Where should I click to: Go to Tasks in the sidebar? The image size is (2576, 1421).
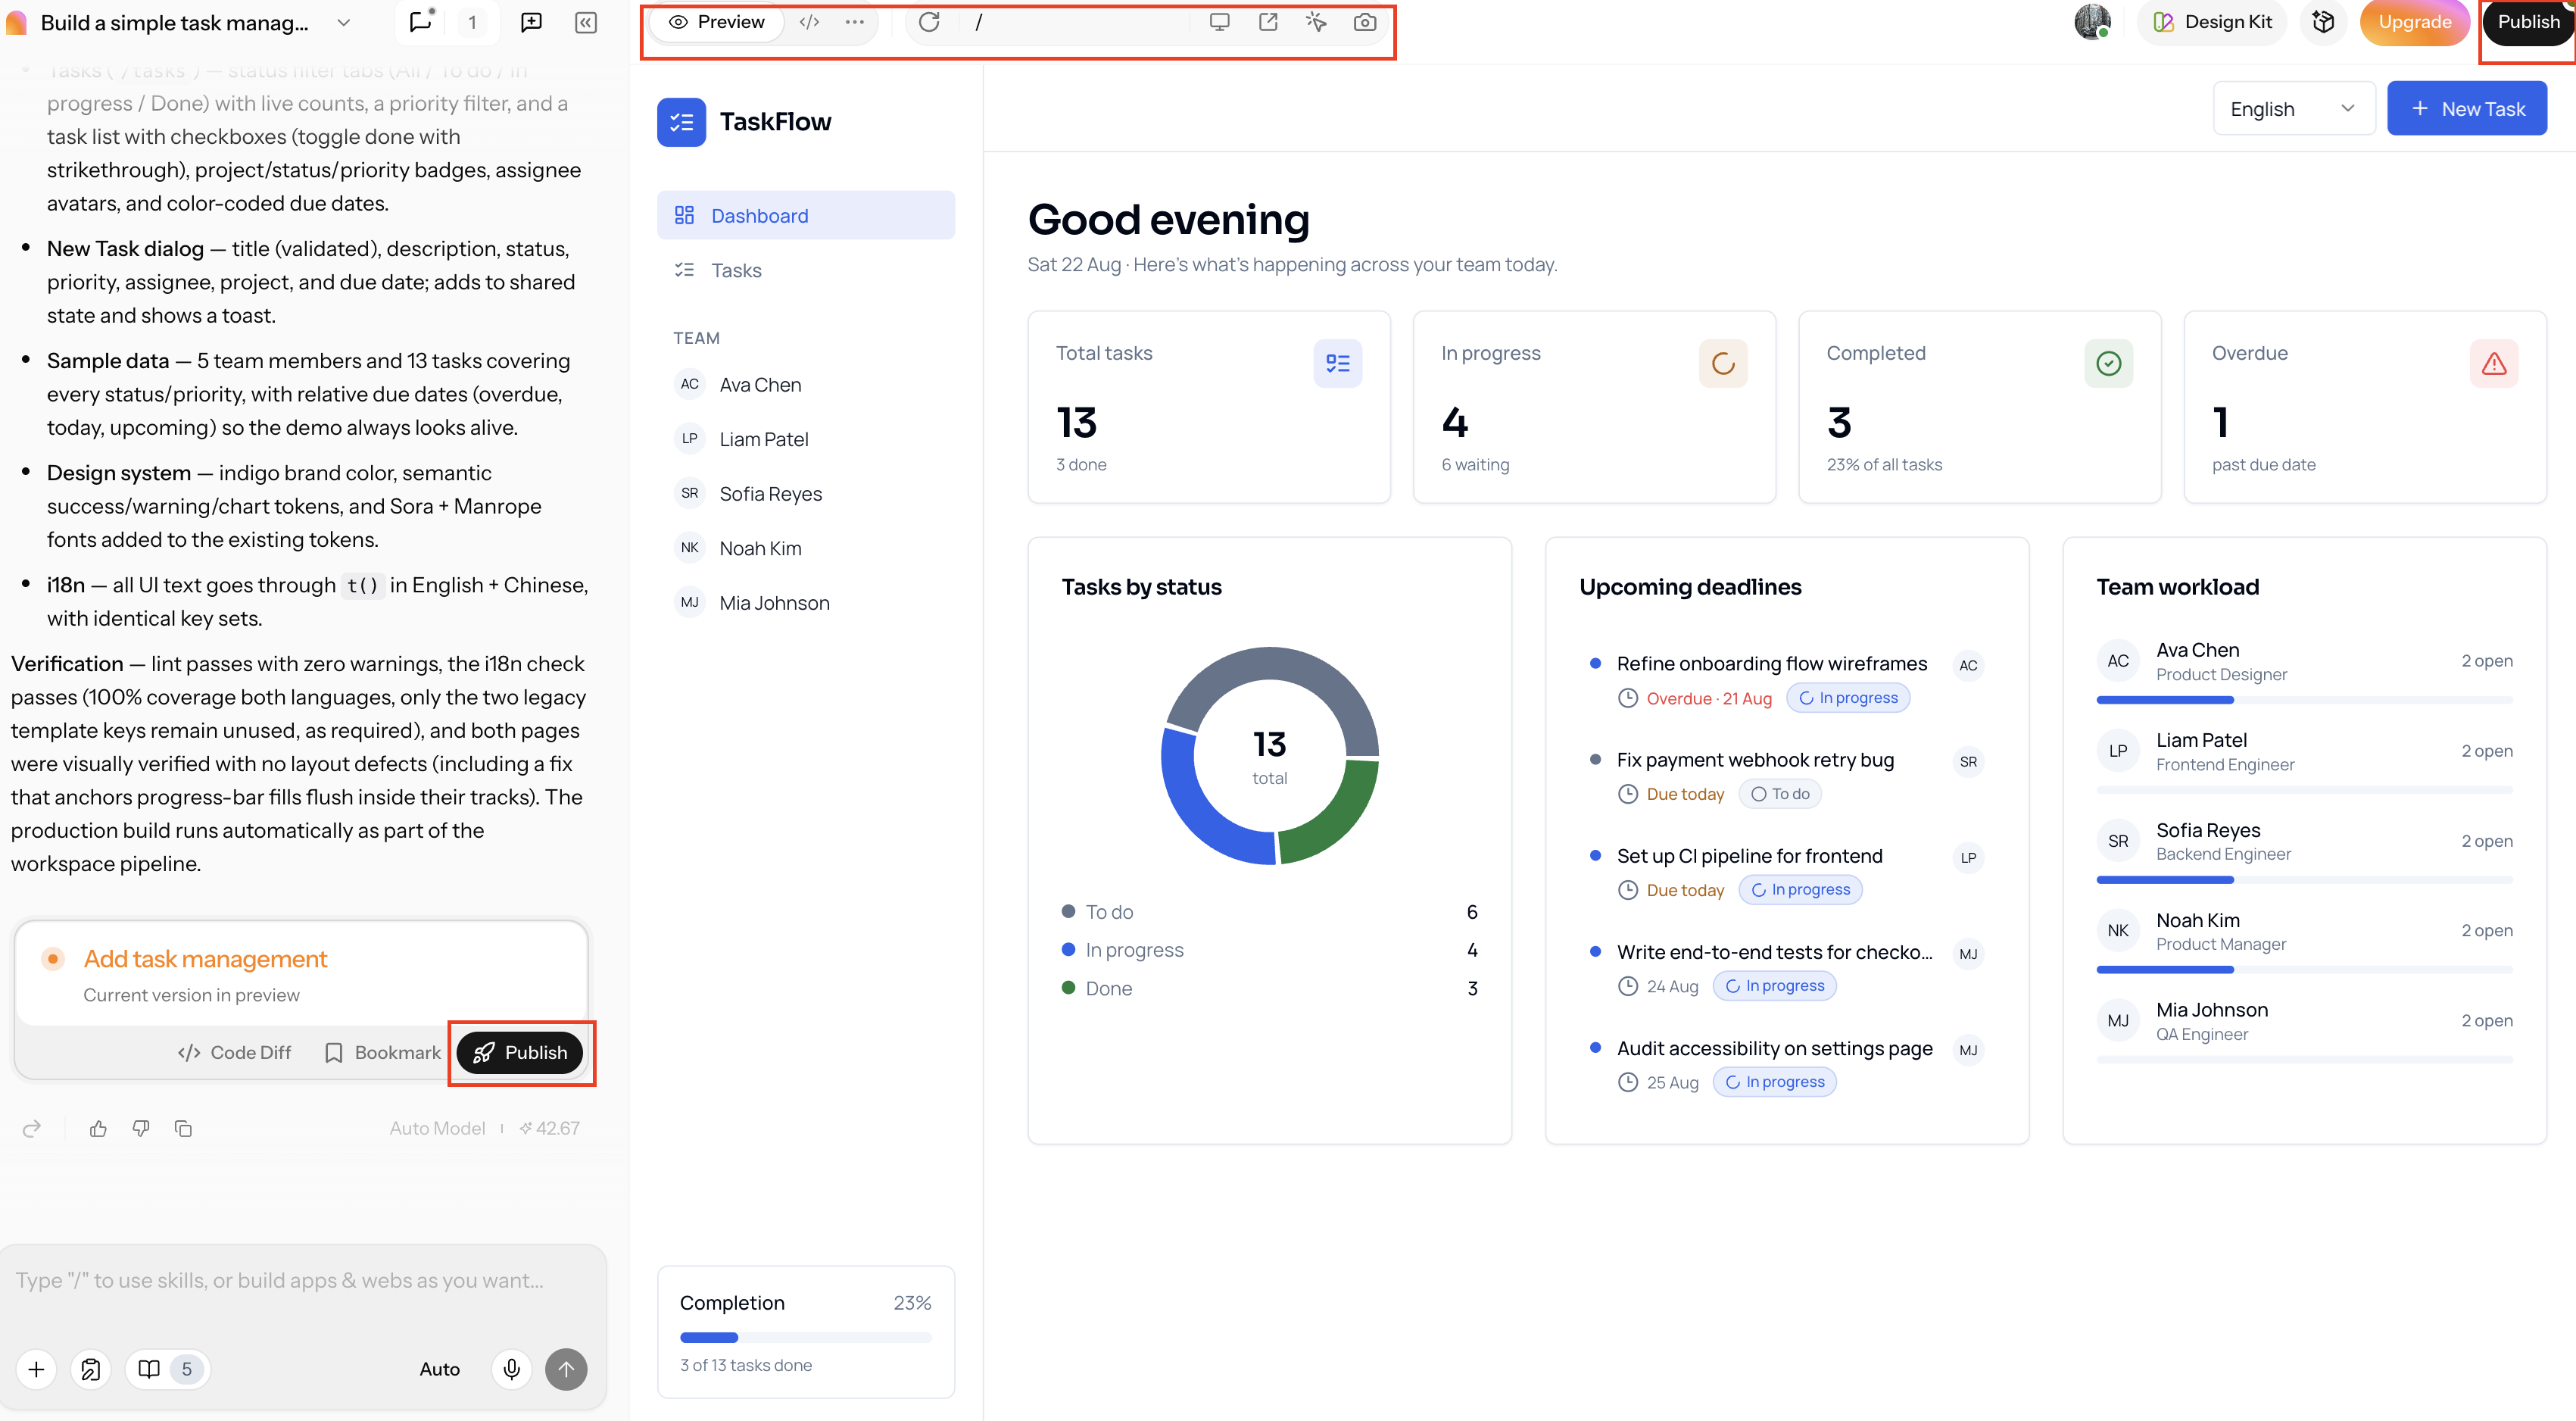point(805,270)
